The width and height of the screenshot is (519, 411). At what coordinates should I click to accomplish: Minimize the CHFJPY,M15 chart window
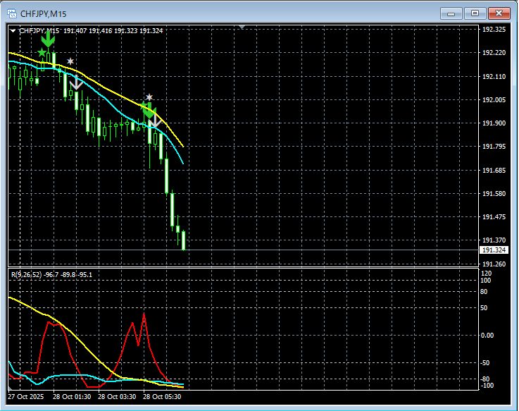(x=451, y=13)
